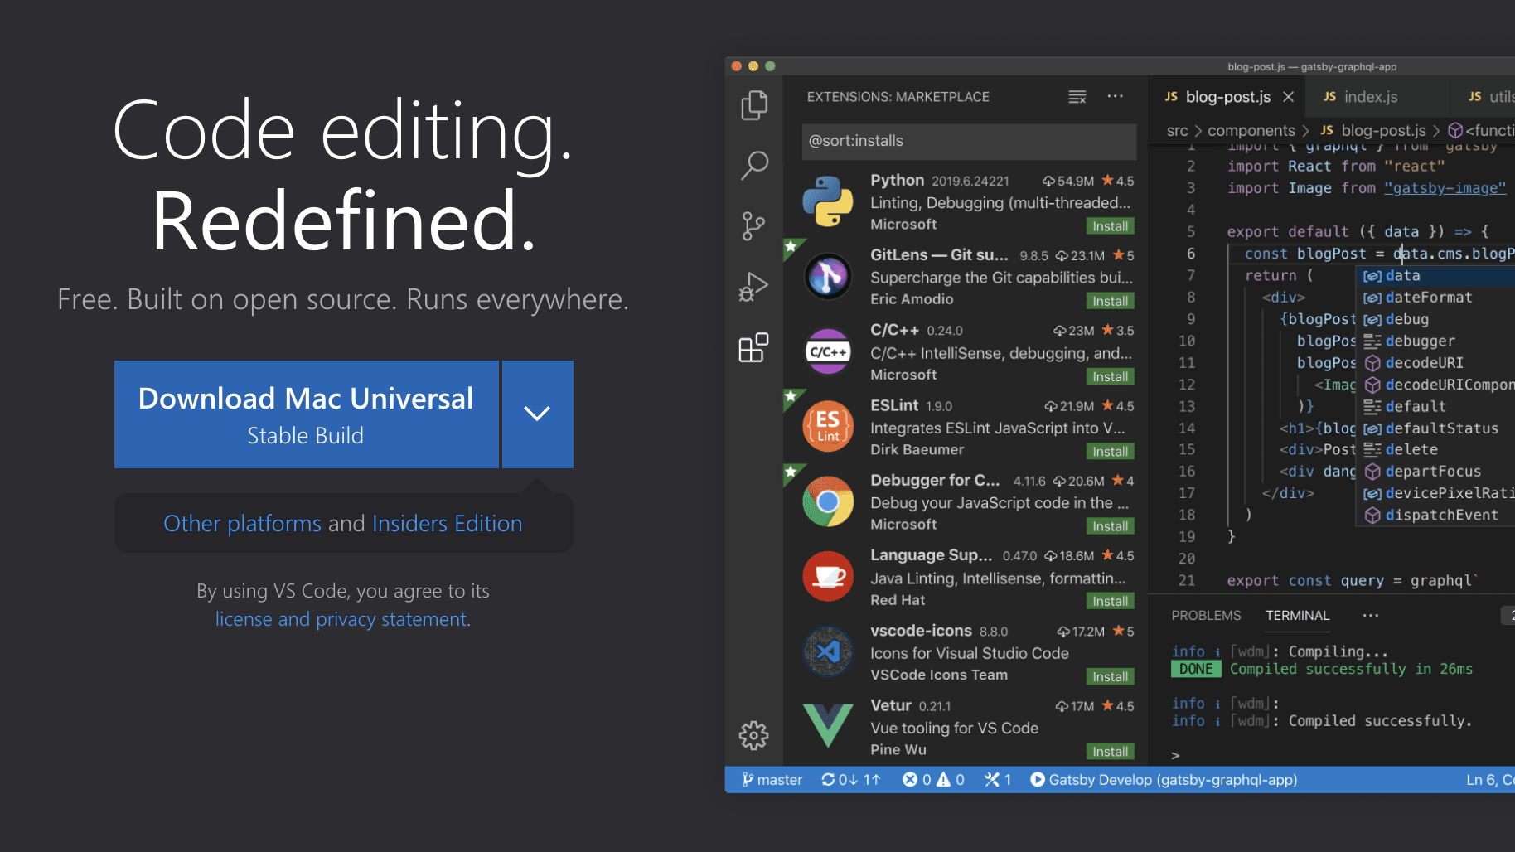1515x852 pixels.
Task: Install the Python extension
Action: click(1110, 226)
